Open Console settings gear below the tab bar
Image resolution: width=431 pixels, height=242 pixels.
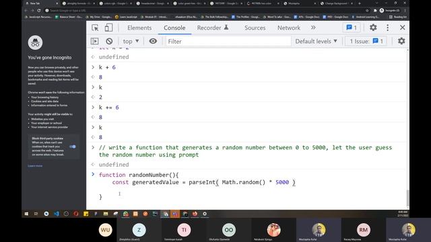(401, 41)
